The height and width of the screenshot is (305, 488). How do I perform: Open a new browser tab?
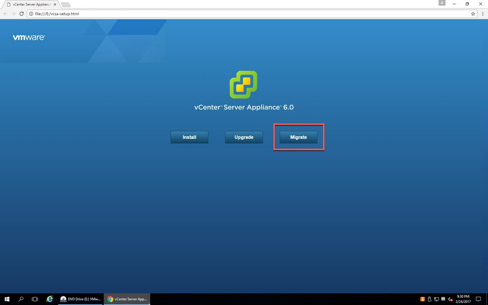65,4
